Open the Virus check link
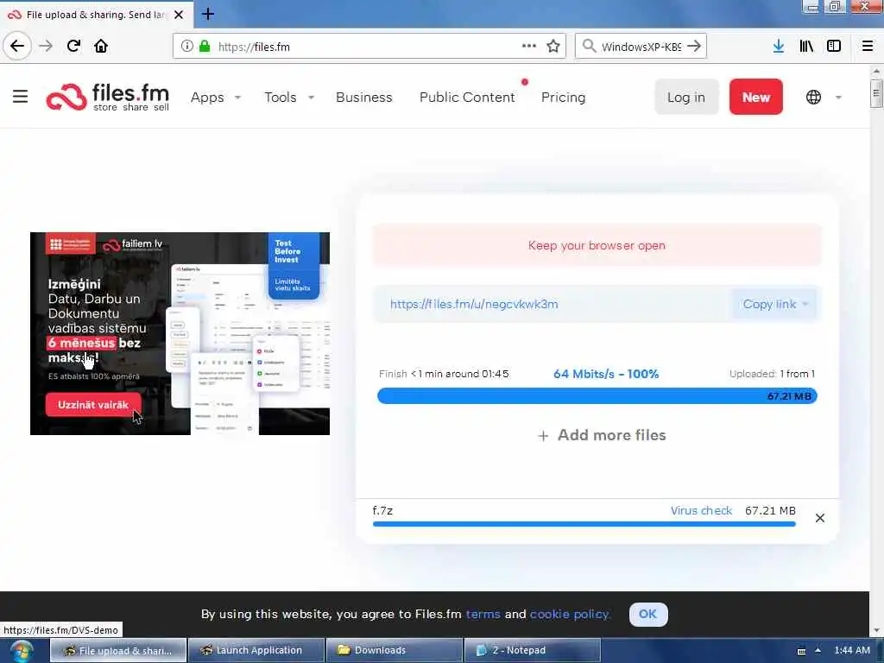The image size is (884, 663). pos(701,511)
